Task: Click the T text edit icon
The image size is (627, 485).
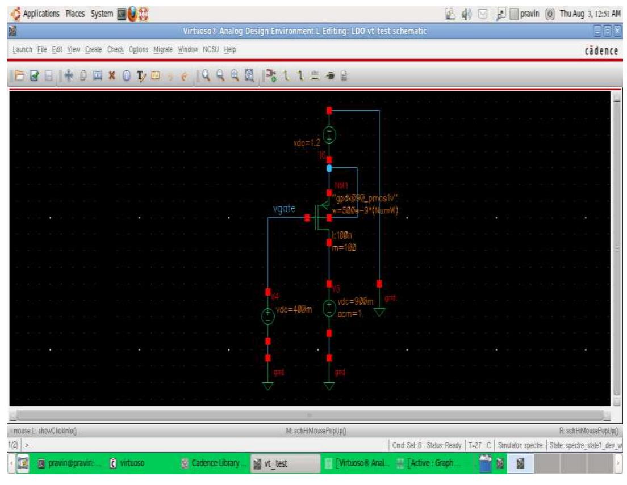Action: 141,76
